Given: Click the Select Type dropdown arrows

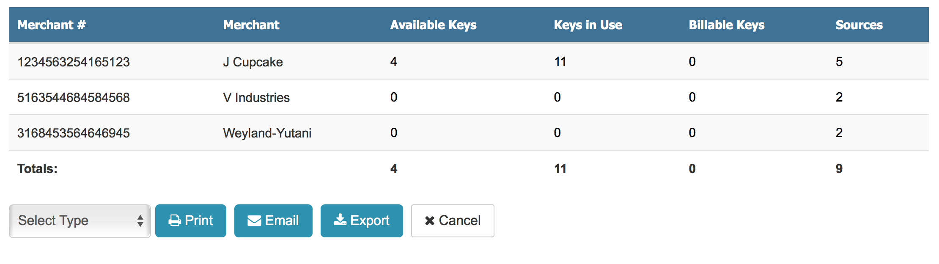Looking at the screenshot, I should pos(140,221).
